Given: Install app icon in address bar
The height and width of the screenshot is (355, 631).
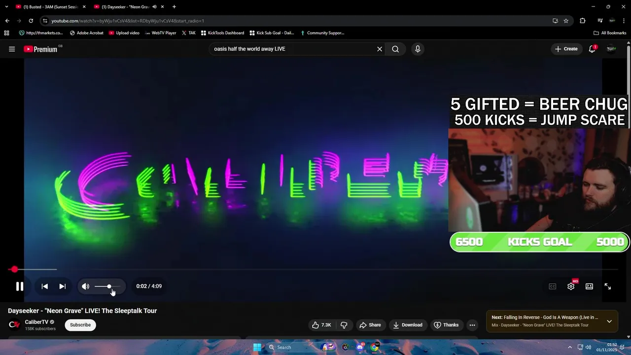Looking at the screenshot, I should (x=555, y=21).
